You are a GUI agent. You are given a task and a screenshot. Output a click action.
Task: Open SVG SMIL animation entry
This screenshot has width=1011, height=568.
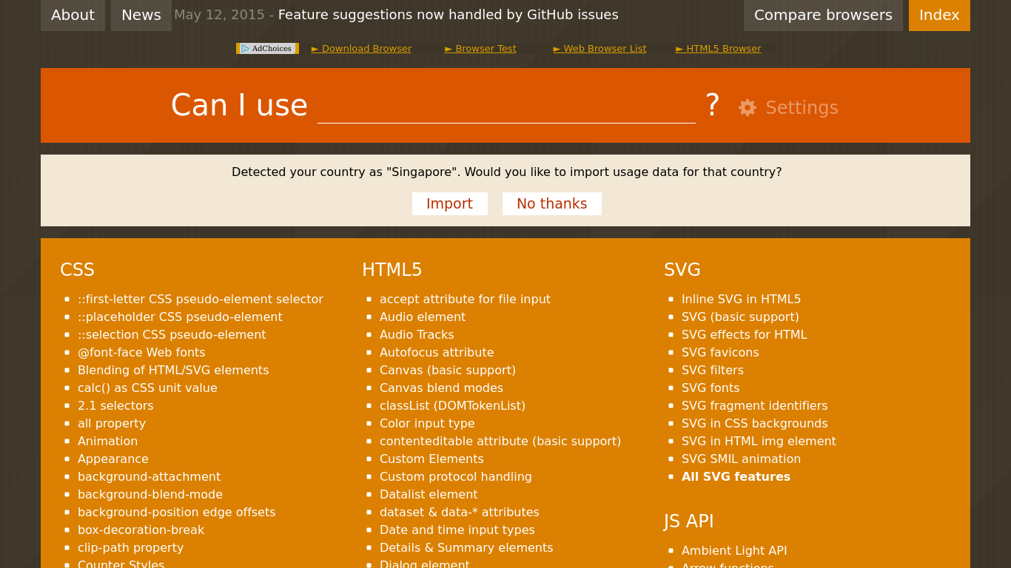(741, 459)
